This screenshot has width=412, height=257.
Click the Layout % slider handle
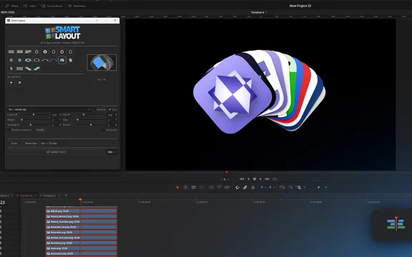[x=34, y=115]
